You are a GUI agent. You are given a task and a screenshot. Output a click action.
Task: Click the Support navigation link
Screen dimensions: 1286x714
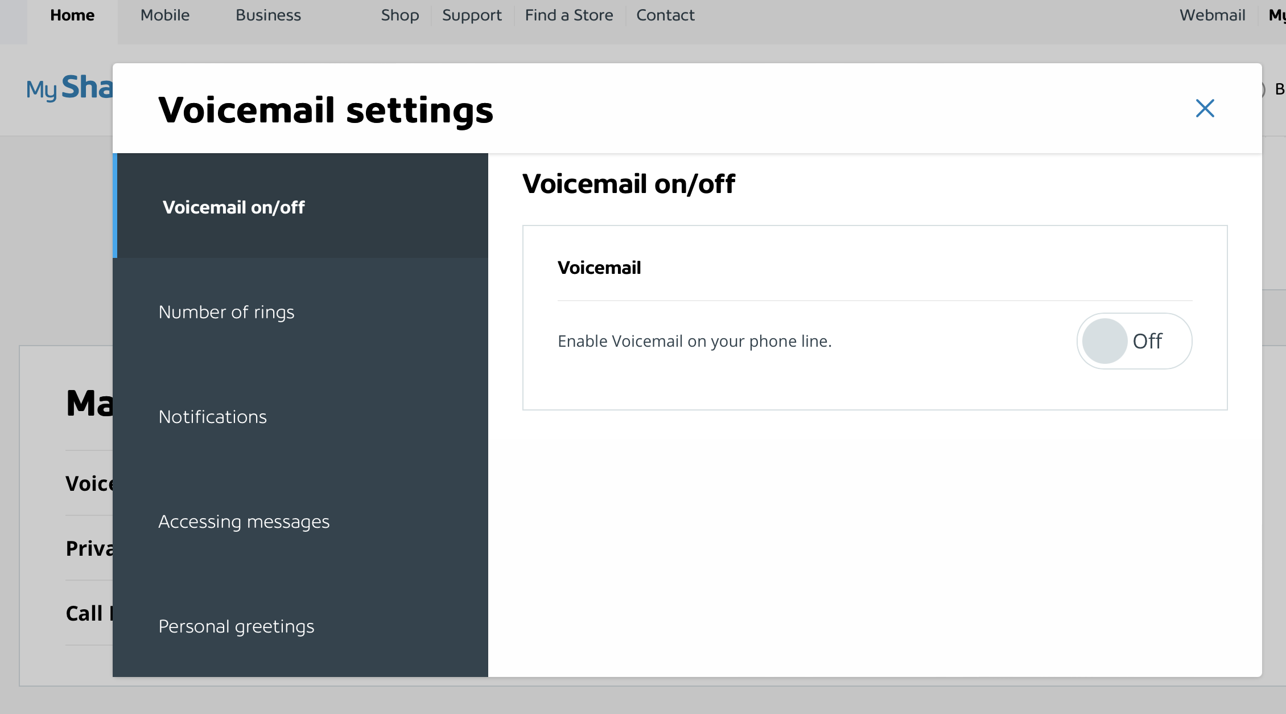472,15
